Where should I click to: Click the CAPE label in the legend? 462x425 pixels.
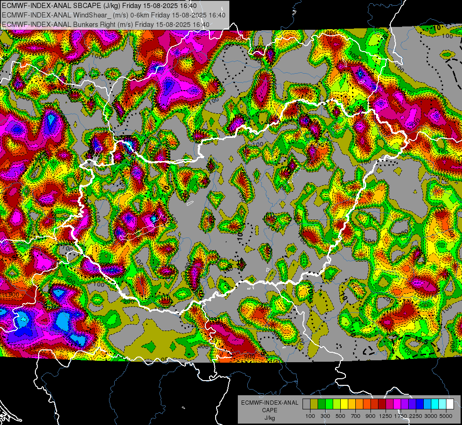(x=269, y=410)
